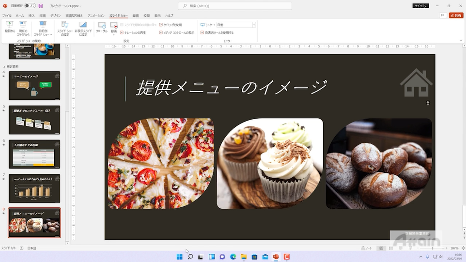Expand the Custom Slide Show (目的別スライドショー) dropdown
The width and height of the screenshot is (466, 262).
click(43, 29)
